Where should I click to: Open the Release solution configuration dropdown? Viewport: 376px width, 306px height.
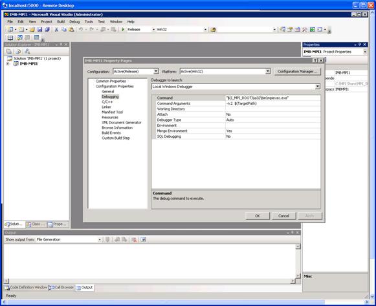point(153,30)
